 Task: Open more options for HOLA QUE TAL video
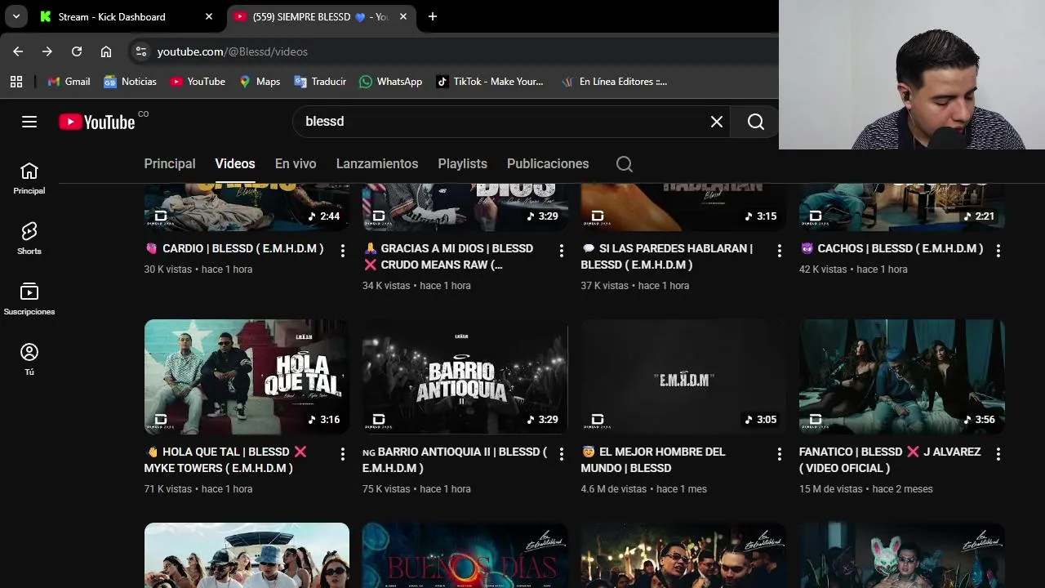point(342,454)
